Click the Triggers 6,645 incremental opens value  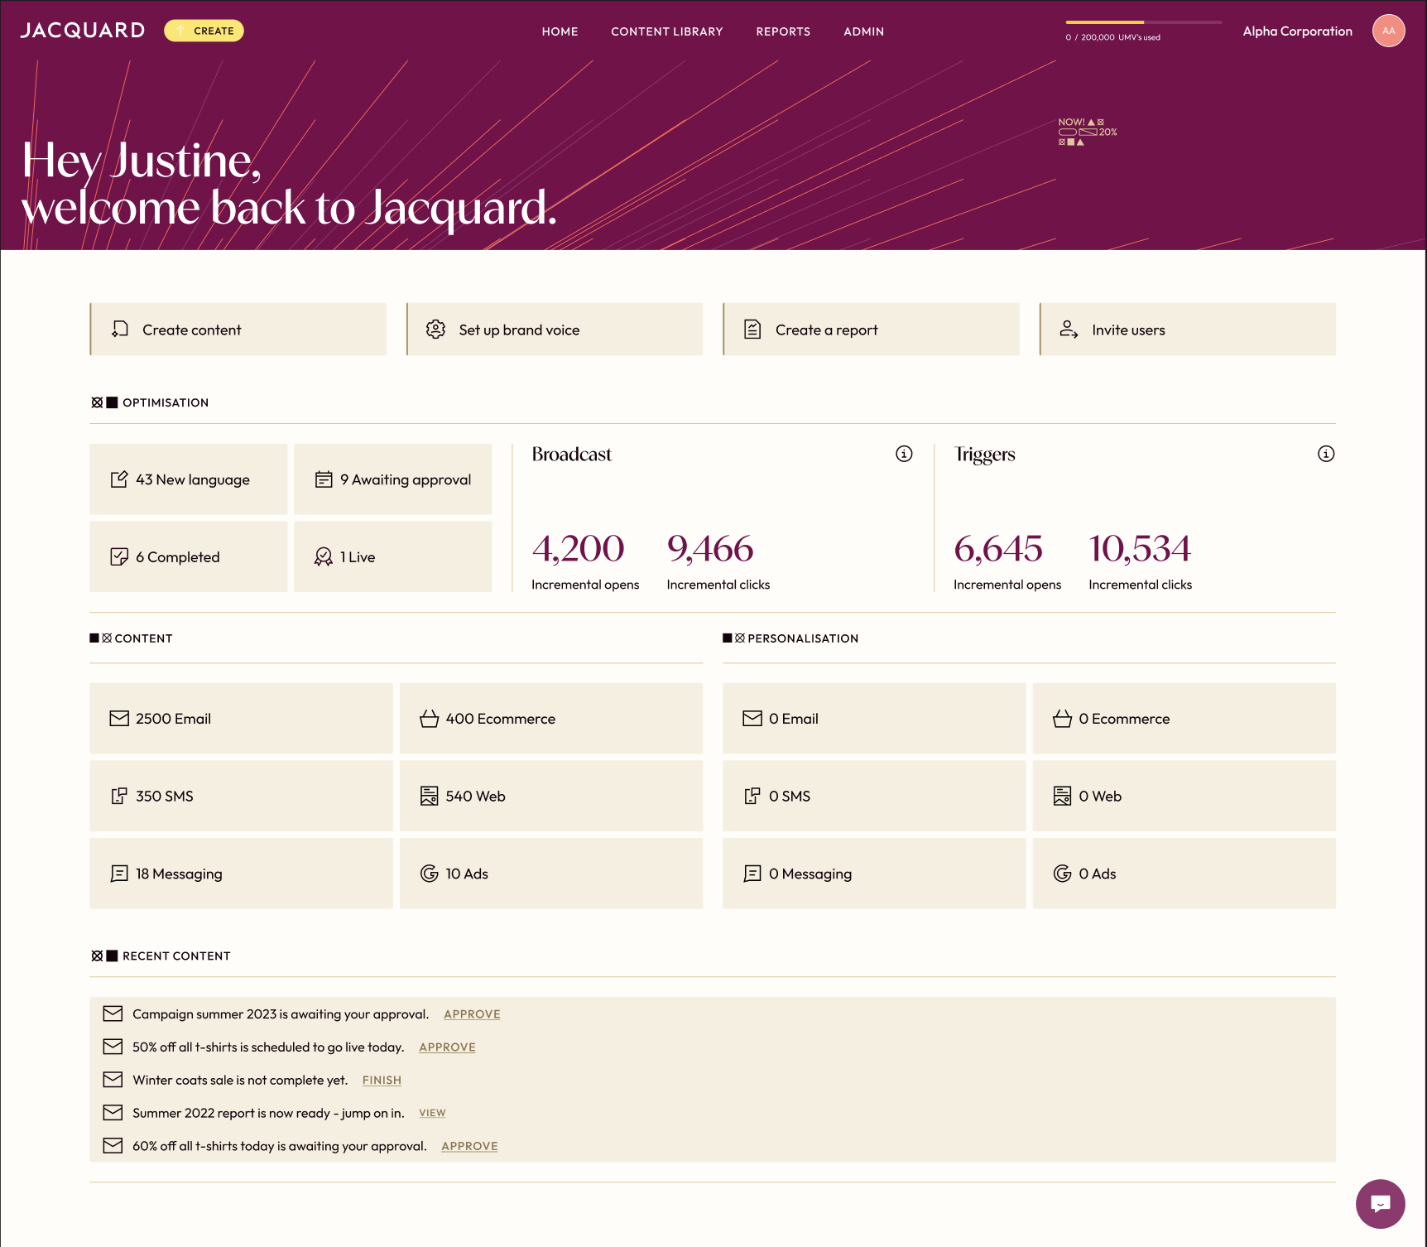(998, 548)
